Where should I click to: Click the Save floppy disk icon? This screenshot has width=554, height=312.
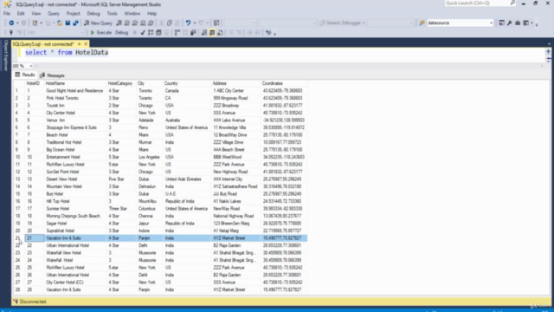coord(68,23)
